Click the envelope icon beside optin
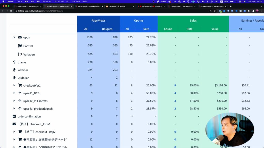Screen dimensions: 264x148 click(x=20, y=37)
